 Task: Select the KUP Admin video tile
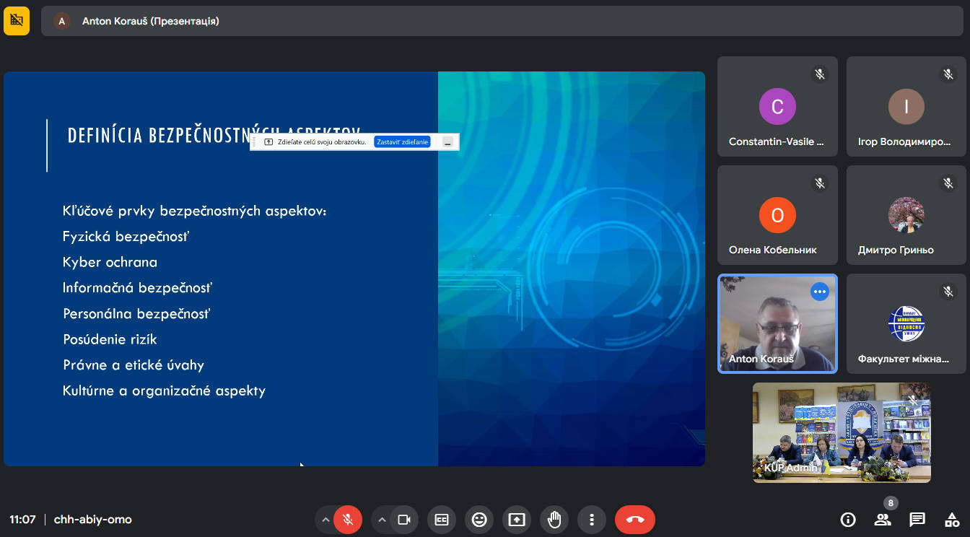[842, 432]
